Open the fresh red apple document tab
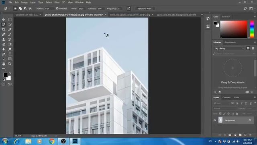Viewport: 257px width, 145px height. click(x=130, y=14)
